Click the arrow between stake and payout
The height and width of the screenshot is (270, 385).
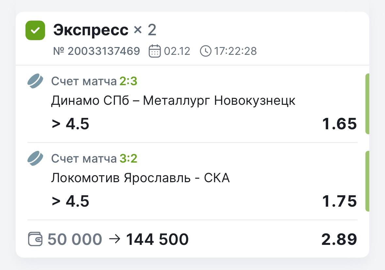click(114, 239)
